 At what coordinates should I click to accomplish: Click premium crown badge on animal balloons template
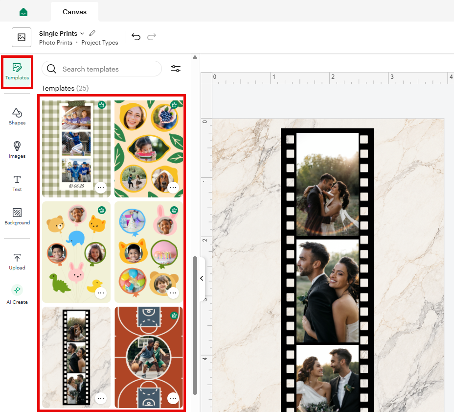coord(102,210)
